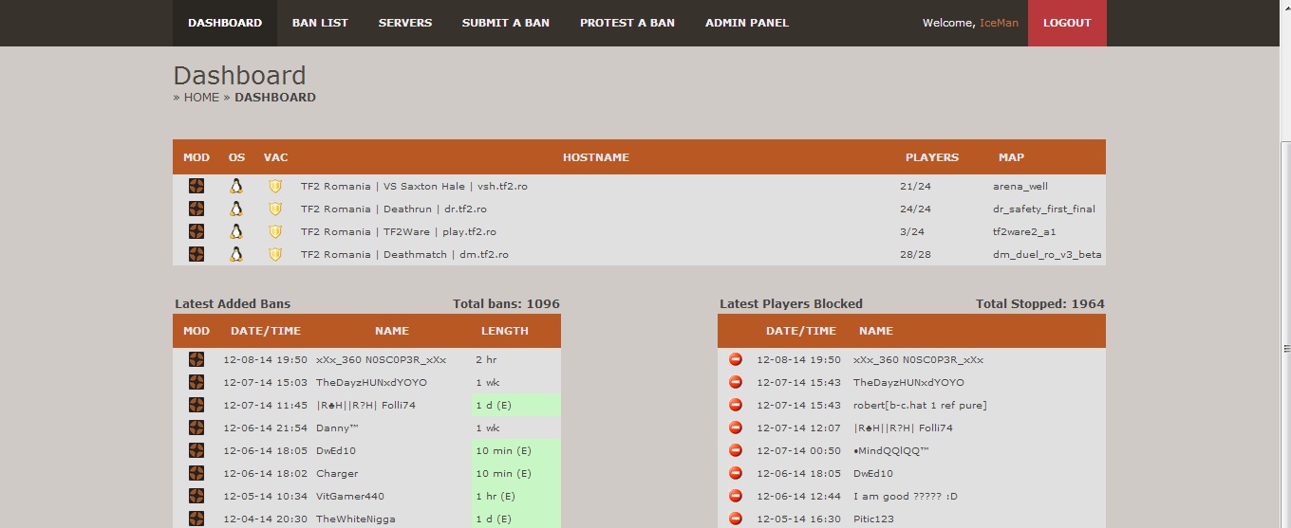Open the Ban List menu item

click(320, 23)
